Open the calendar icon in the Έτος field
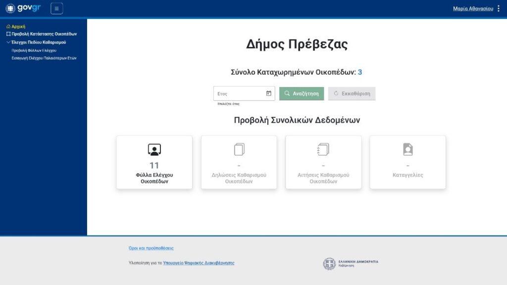 (x=268, y=93)
